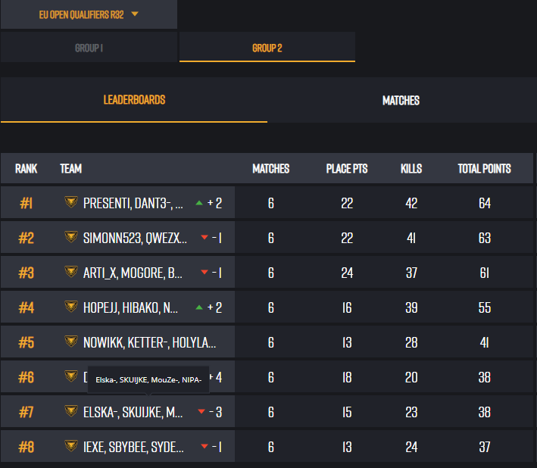This screenshot has width=537, height=468.
Task: Click place points 18 in rank #6 row
Action: [x=347, y=377]
